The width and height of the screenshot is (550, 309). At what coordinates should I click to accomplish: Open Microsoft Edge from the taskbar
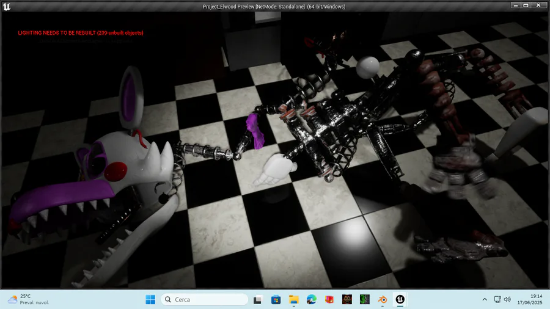click(x=312, y=300)
